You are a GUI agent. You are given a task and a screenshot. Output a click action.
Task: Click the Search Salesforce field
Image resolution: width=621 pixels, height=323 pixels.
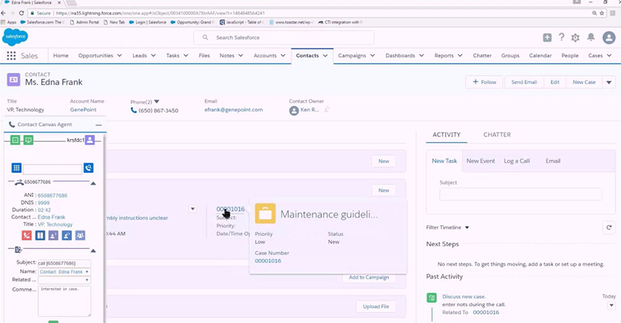[x=283, y=37]
